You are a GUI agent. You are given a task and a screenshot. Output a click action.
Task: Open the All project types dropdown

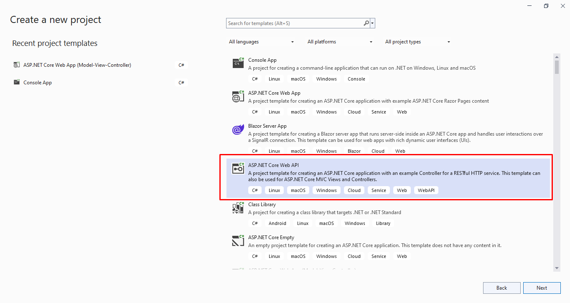coord(418,42)
